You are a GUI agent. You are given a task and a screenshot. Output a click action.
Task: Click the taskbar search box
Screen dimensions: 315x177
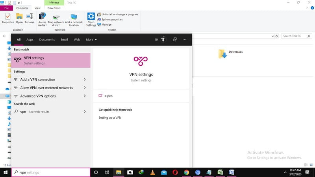pyautogui.click(x=51, y=172)
